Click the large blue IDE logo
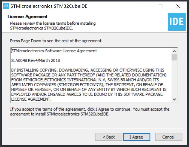This screenshot has height=147, width=189. pyautogui.click(x=177, y=22)
